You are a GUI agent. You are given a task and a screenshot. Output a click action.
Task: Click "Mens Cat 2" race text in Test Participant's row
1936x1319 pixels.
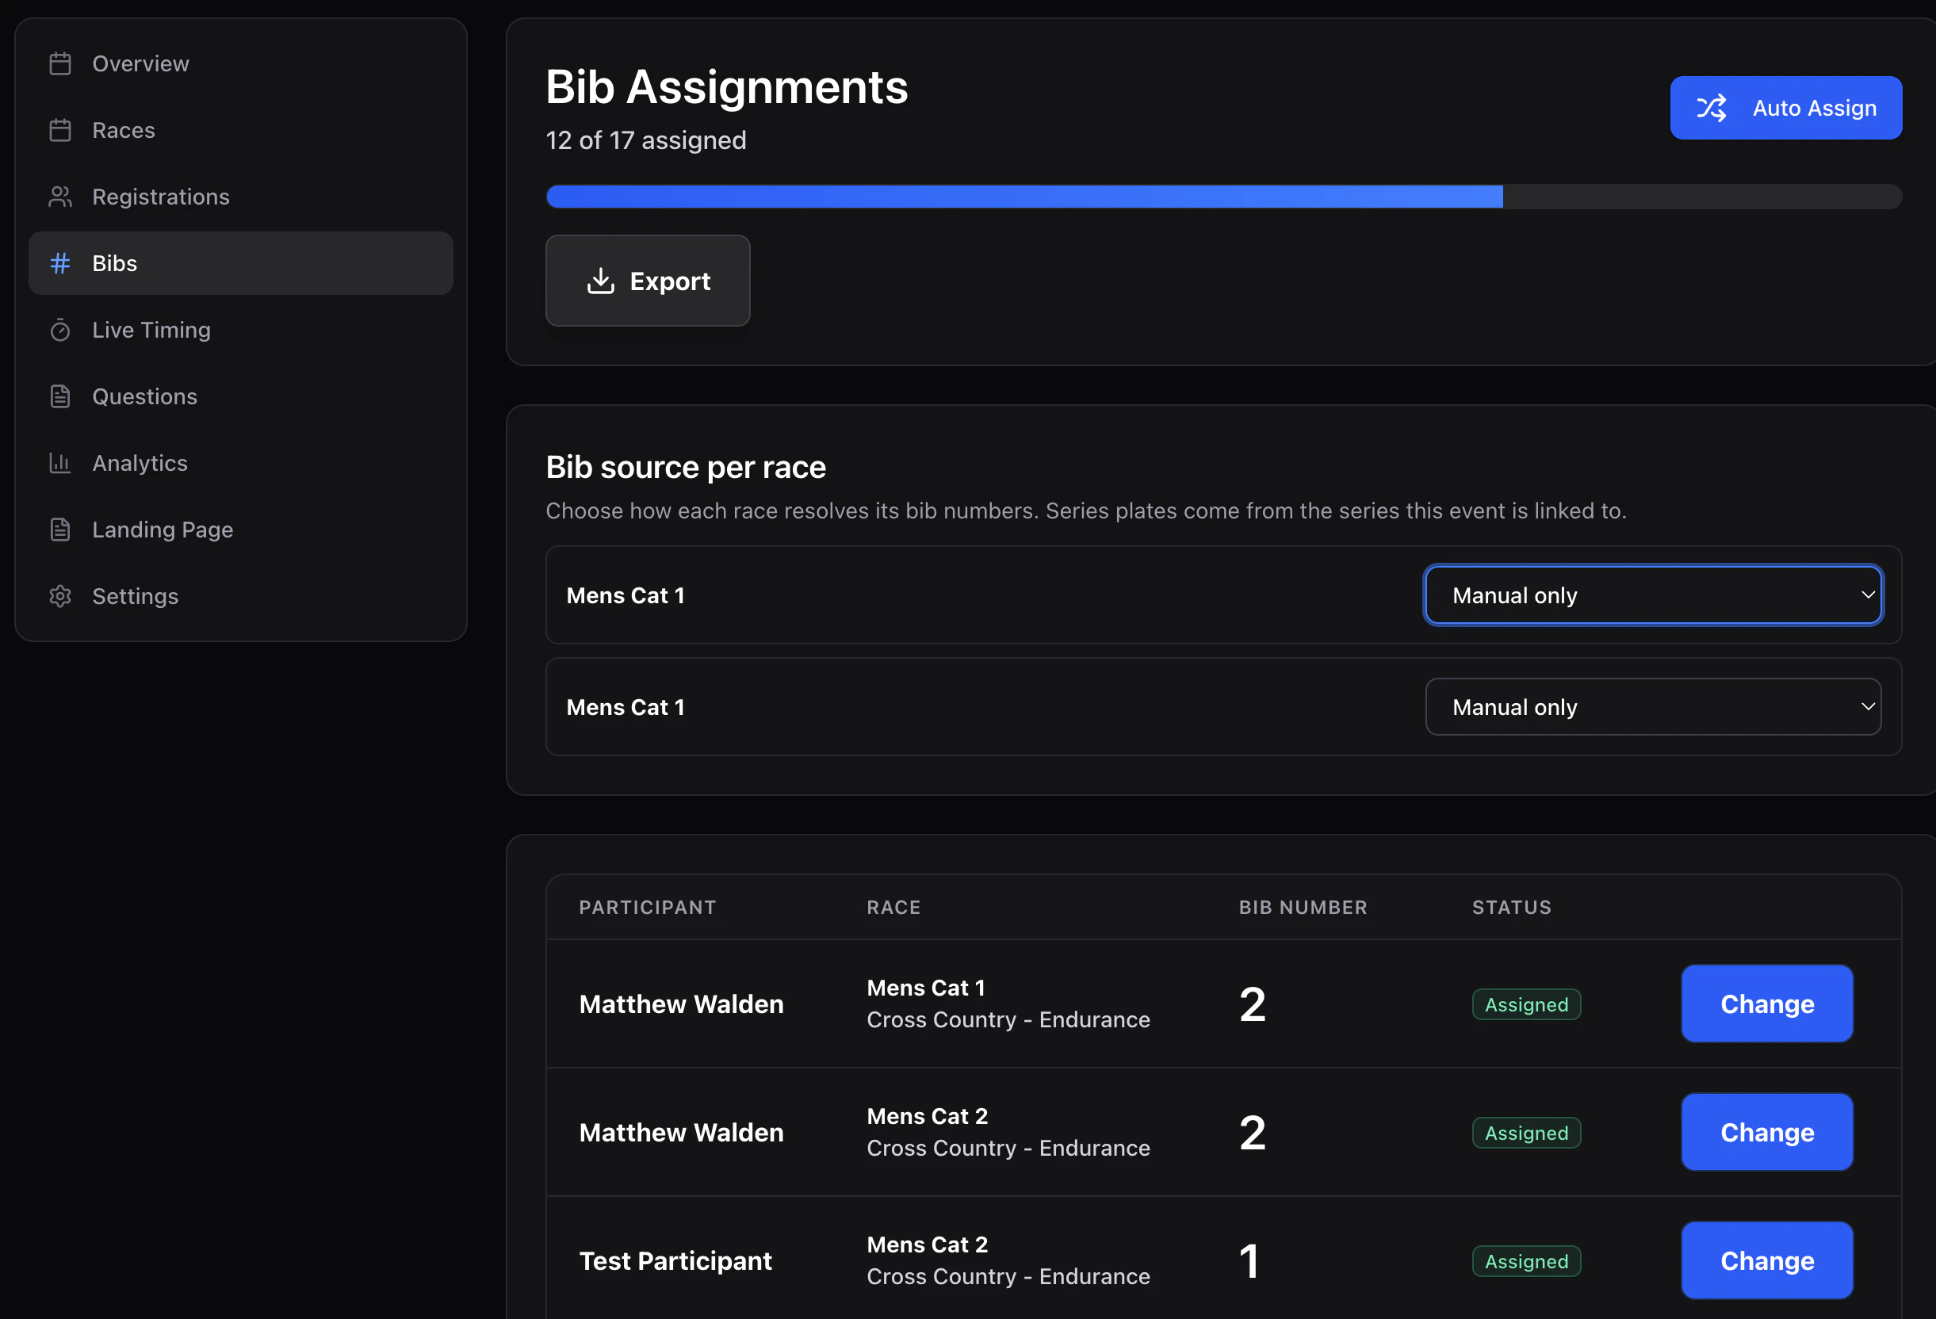pos(928,1245)
